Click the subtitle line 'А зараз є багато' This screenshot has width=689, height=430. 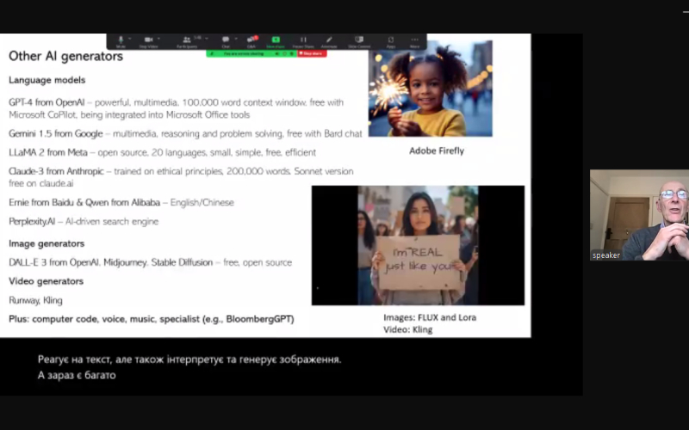tap(77, 375)
